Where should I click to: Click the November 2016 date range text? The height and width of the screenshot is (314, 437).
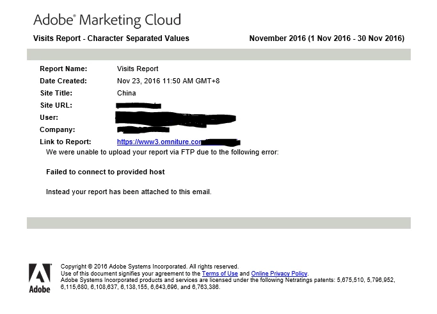pyautogui.click(x=327, y=38)
